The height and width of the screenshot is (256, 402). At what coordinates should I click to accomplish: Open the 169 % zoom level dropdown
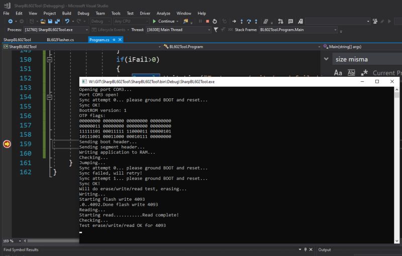pyautogui.click(x=20, y=241)
